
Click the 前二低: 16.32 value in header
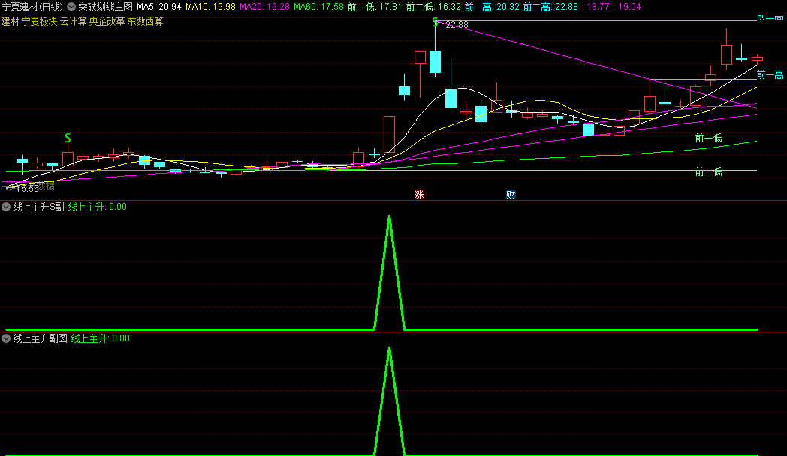point(433,7)
